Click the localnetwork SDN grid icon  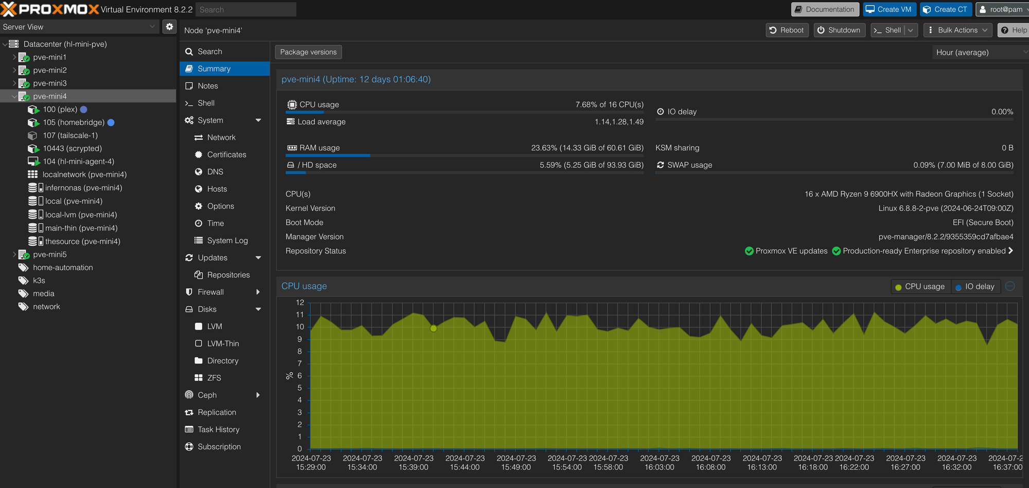click(x=33, y=175)
